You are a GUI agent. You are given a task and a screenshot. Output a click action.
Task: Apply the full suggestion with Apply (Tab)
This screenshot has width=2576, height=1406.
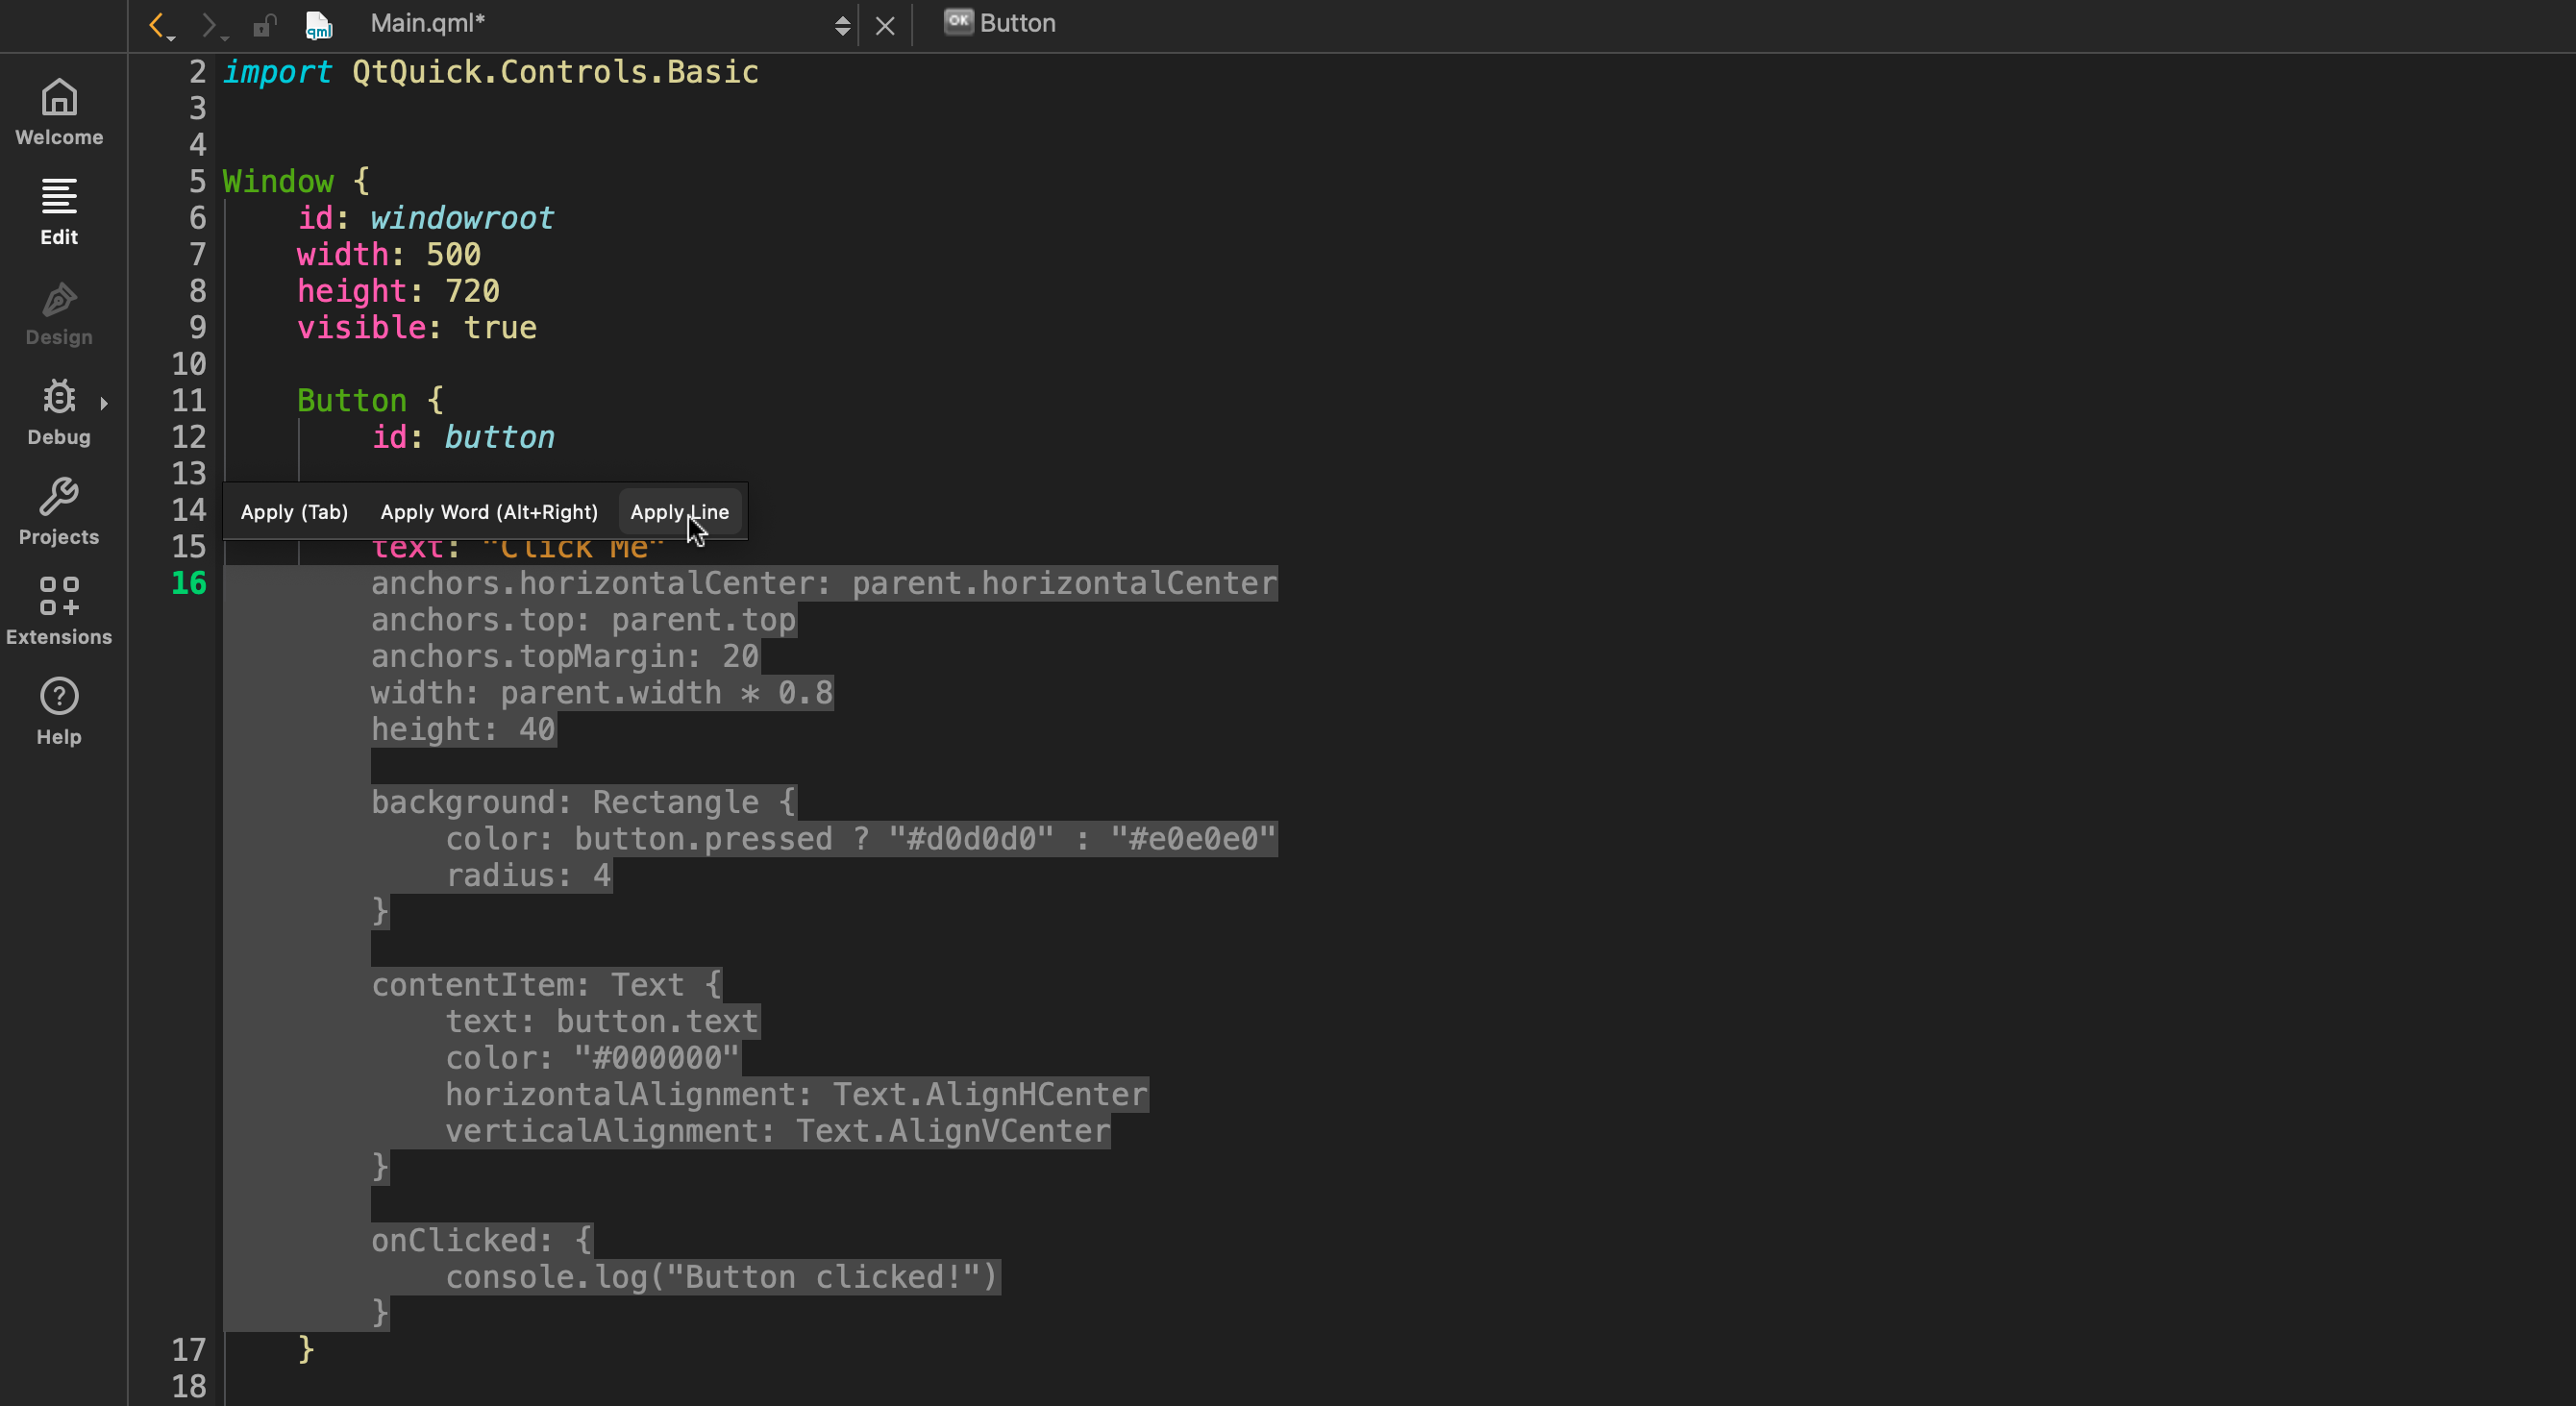tap(293, 511)
